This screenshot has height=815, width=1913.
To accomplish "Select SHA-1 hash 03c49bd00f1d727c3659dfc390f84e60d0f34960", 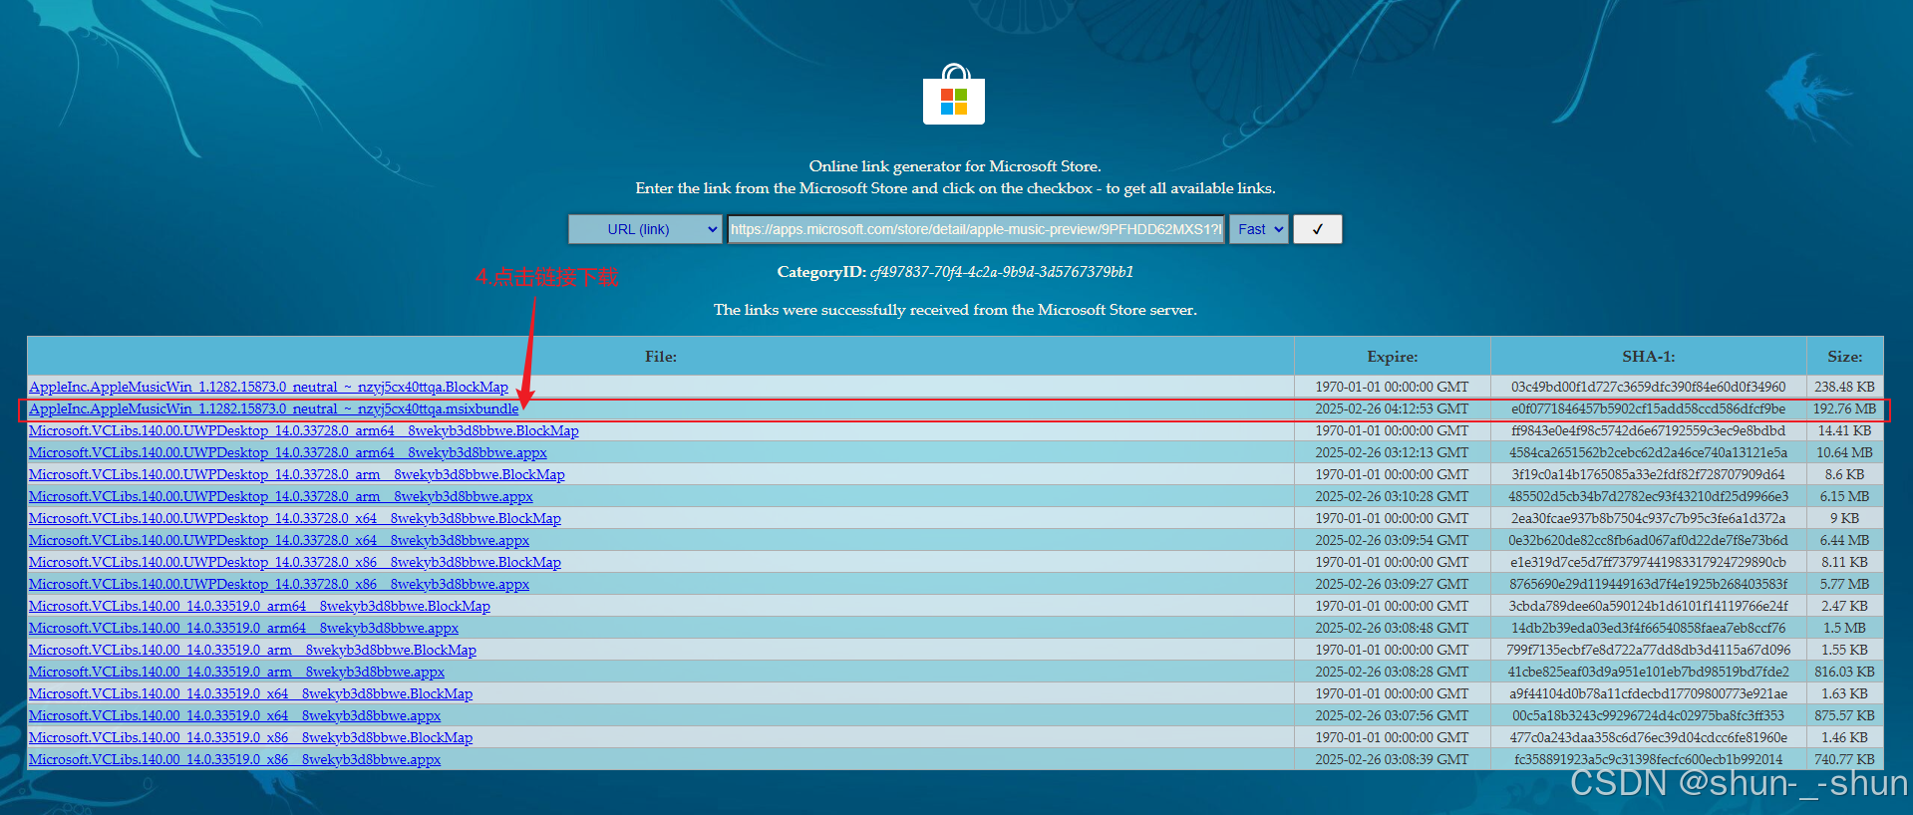I will (1648, 387).
